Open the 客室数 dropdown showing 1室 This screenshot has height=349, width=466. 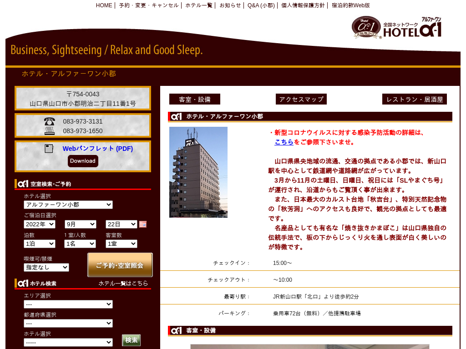(x=121, y=244)
